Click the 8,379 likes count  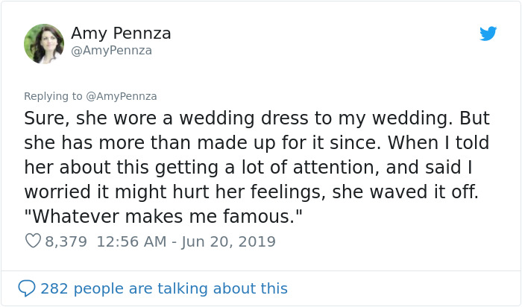coord(66,241)
